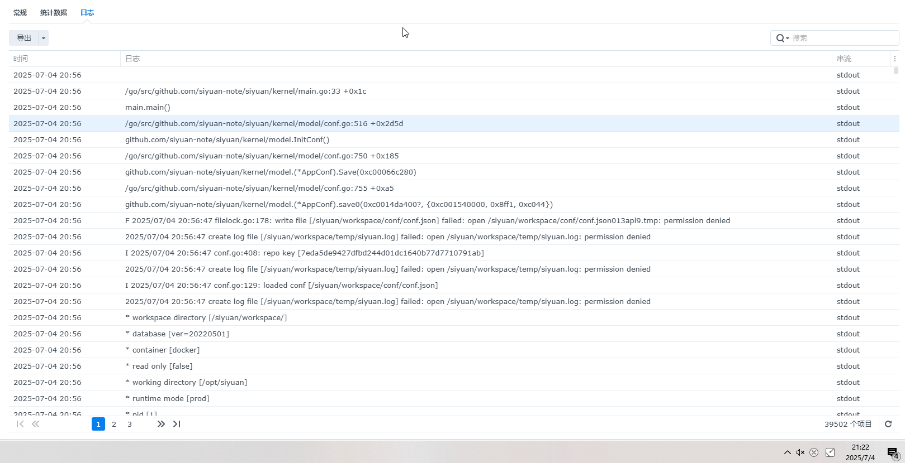Image resolution: width=905 pixels, height=463 pixels.
Task: Select the row with "(*AppConf).save0"
Action: coord(454,204)
